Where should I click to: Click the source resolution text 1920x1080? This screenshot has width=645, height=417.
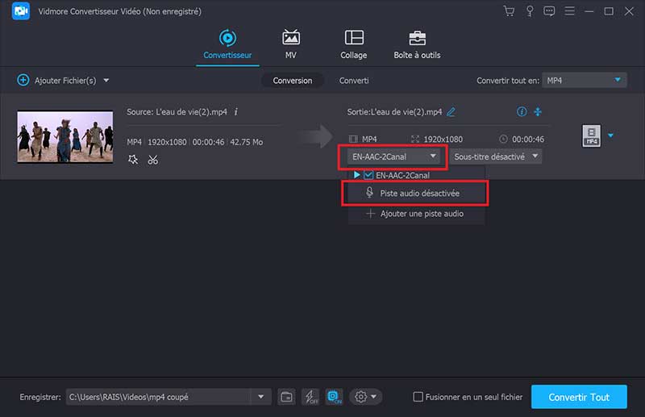coord(167,142)
